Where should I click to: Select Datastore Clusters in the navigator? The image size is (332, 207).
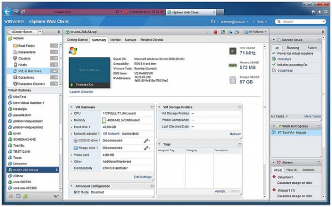coord(33,84)
